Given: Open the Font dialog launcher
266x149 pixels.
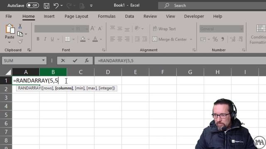Looking at the screenshot, I should click(103, 50).
